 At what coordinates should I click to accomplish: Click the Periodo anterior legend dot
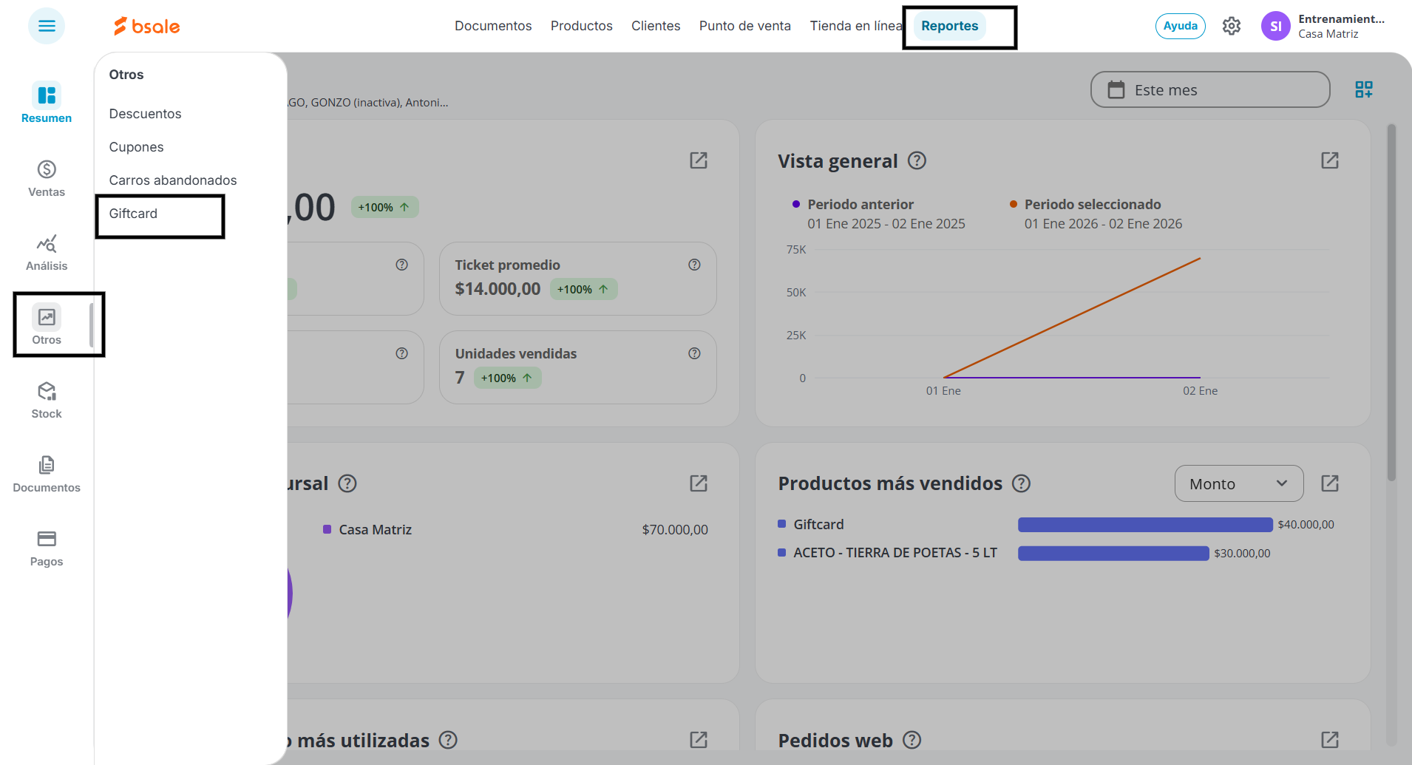coord(796,204)
